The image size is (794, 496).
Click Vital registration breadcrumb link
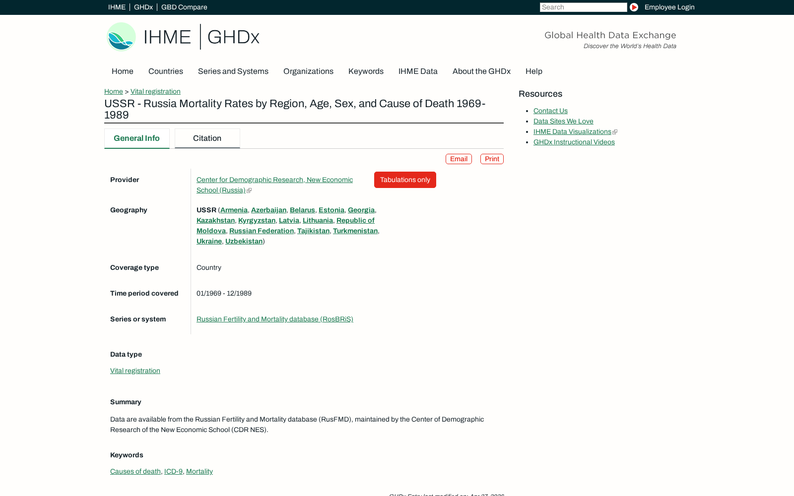(155, 91)
